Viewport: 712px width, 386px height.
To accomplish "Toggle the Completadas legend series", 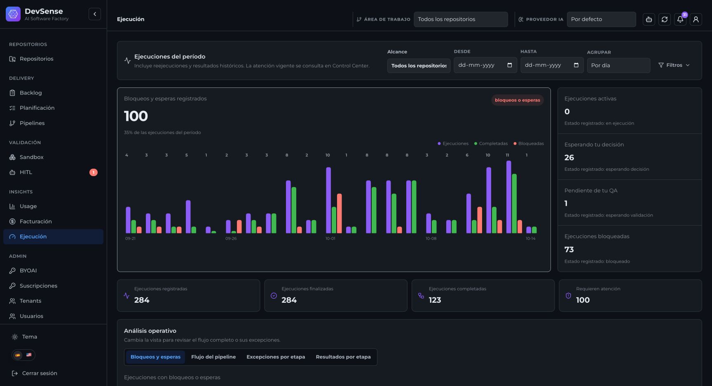I will pos(491,144).
